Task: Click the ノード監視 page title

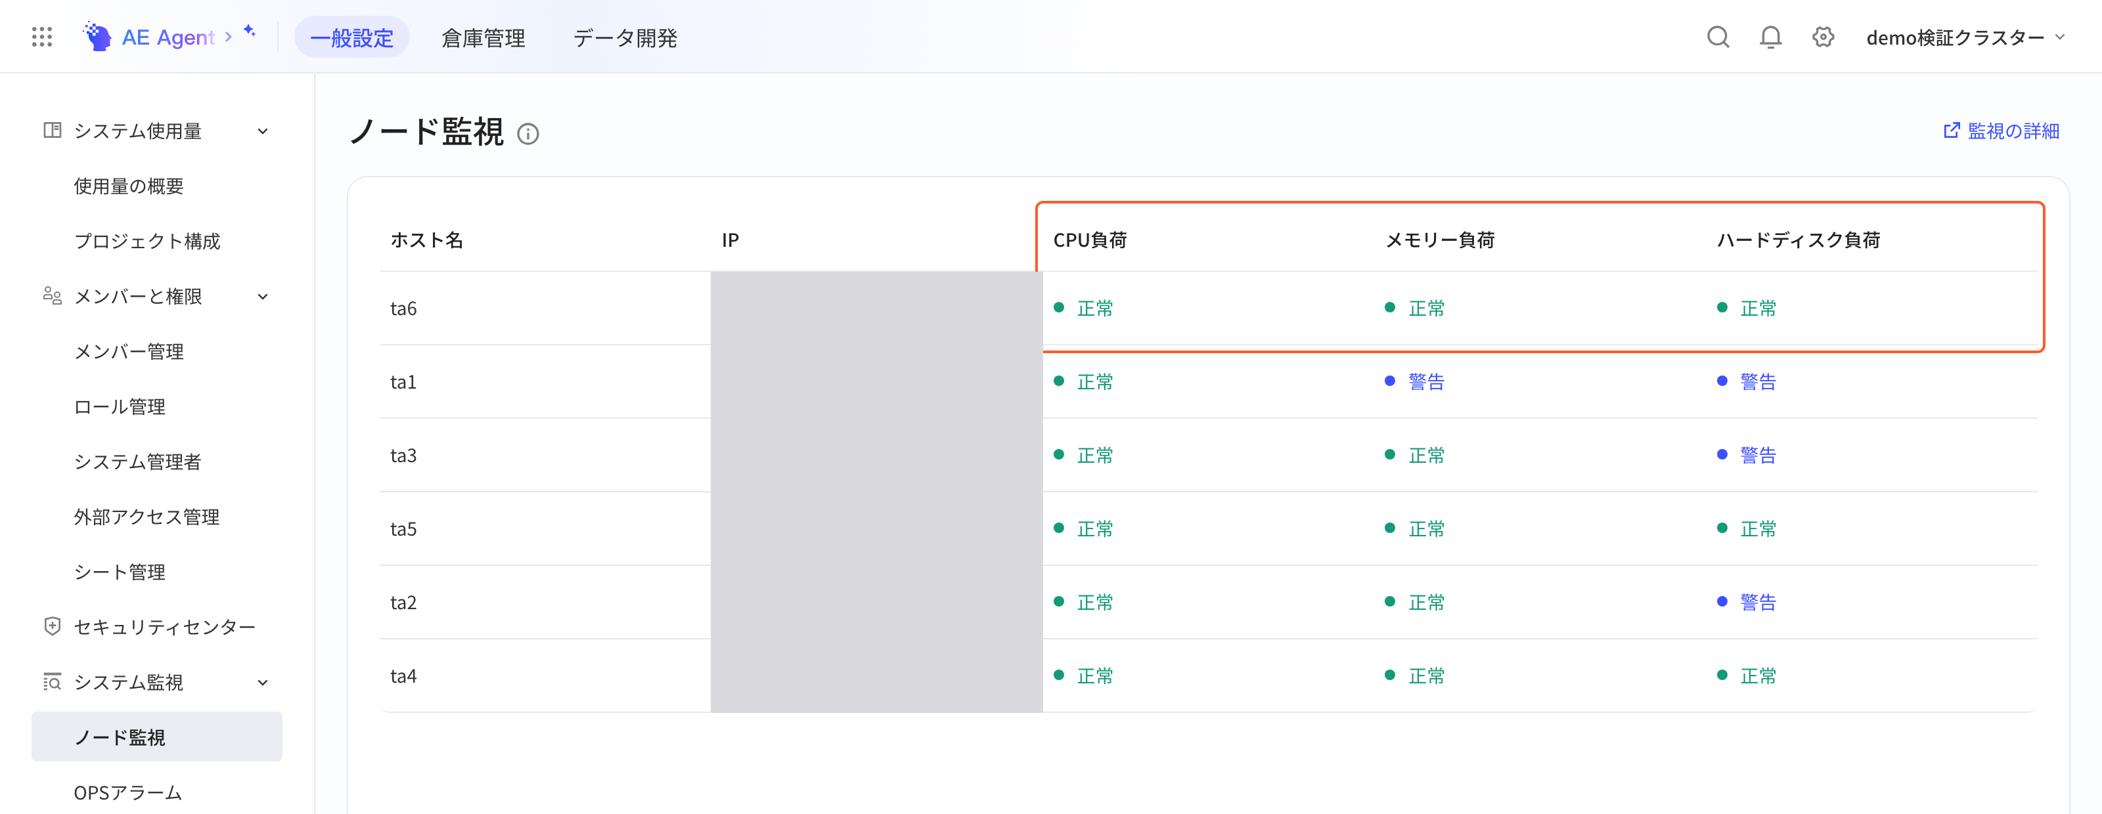Action: pos(427,131)
